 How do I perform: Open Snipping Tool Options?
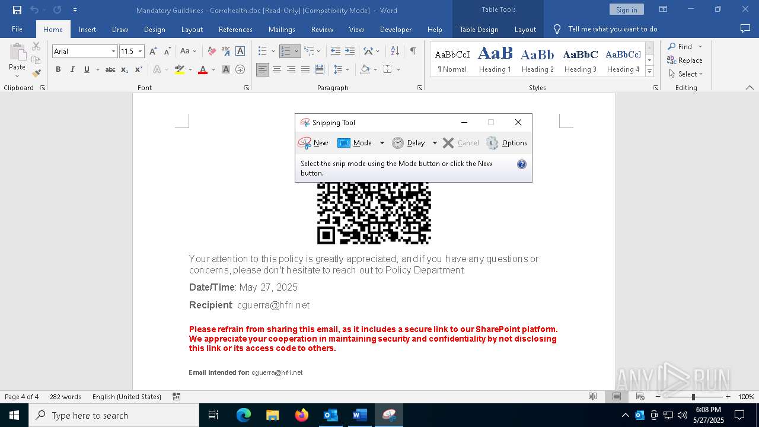pyautogui.click(x=506, y=143)
